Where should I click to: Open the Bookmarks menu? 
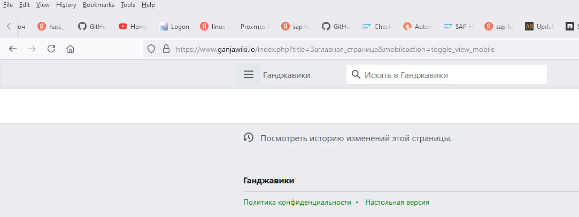point(98,5)
